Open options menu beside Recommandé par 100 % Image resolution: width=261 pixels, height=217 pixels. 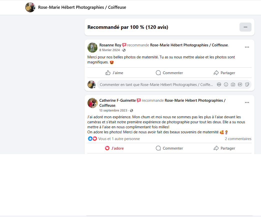tap(245, 27)
